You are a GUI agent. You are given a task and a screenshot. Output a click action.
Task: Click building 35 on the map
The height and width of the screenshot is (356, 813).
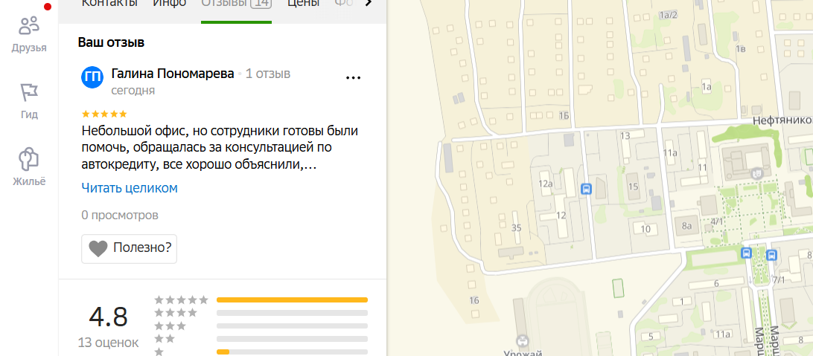click(x=516, y=227)
